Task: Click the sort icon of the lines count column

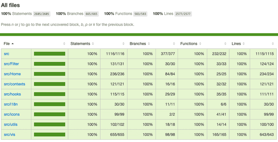Action: pos(273,44)
